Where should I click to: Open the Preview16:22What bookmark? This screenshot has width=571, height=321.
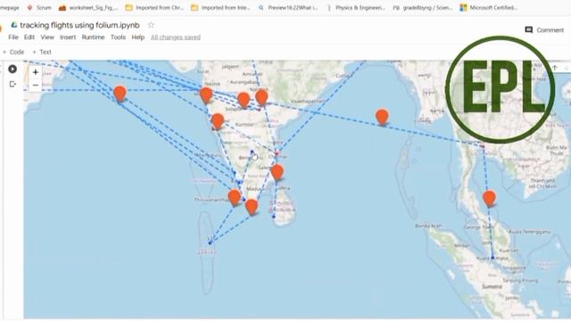[288, 7]
